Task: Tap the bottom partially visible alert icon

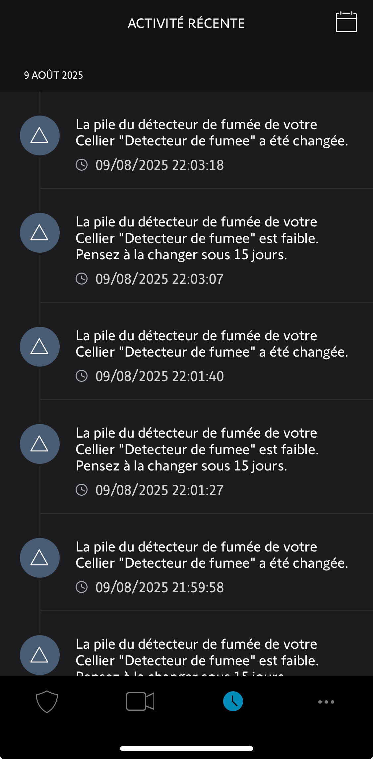Action: 40,655
